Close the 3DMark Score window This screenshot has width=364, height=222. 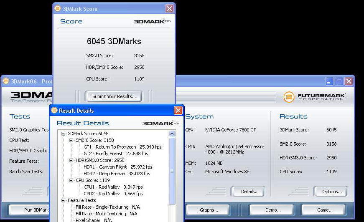[x=170, y=9]
